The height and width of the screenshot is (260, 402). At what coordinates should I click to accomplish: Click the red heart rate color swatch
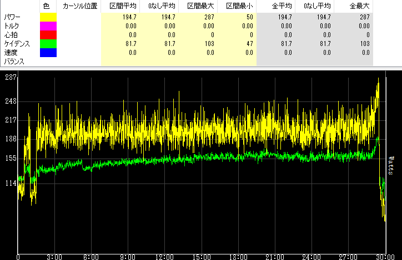pos(48,35)
